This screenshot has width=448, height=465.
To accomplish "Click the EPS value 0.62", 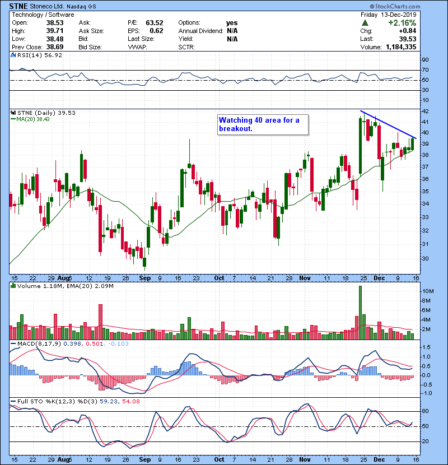I will point(156,31).
